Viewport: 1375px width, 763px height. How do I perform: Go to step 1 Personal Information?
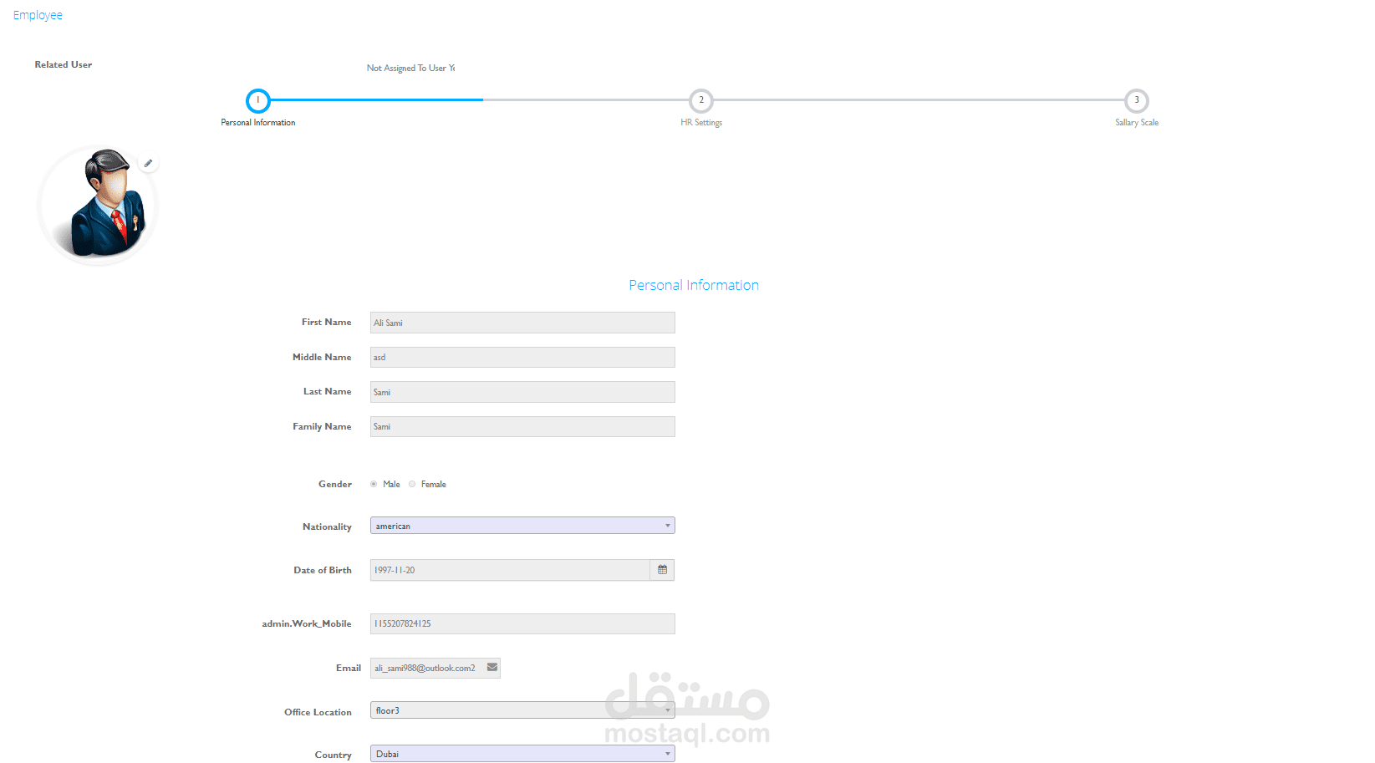pos(258,100)
